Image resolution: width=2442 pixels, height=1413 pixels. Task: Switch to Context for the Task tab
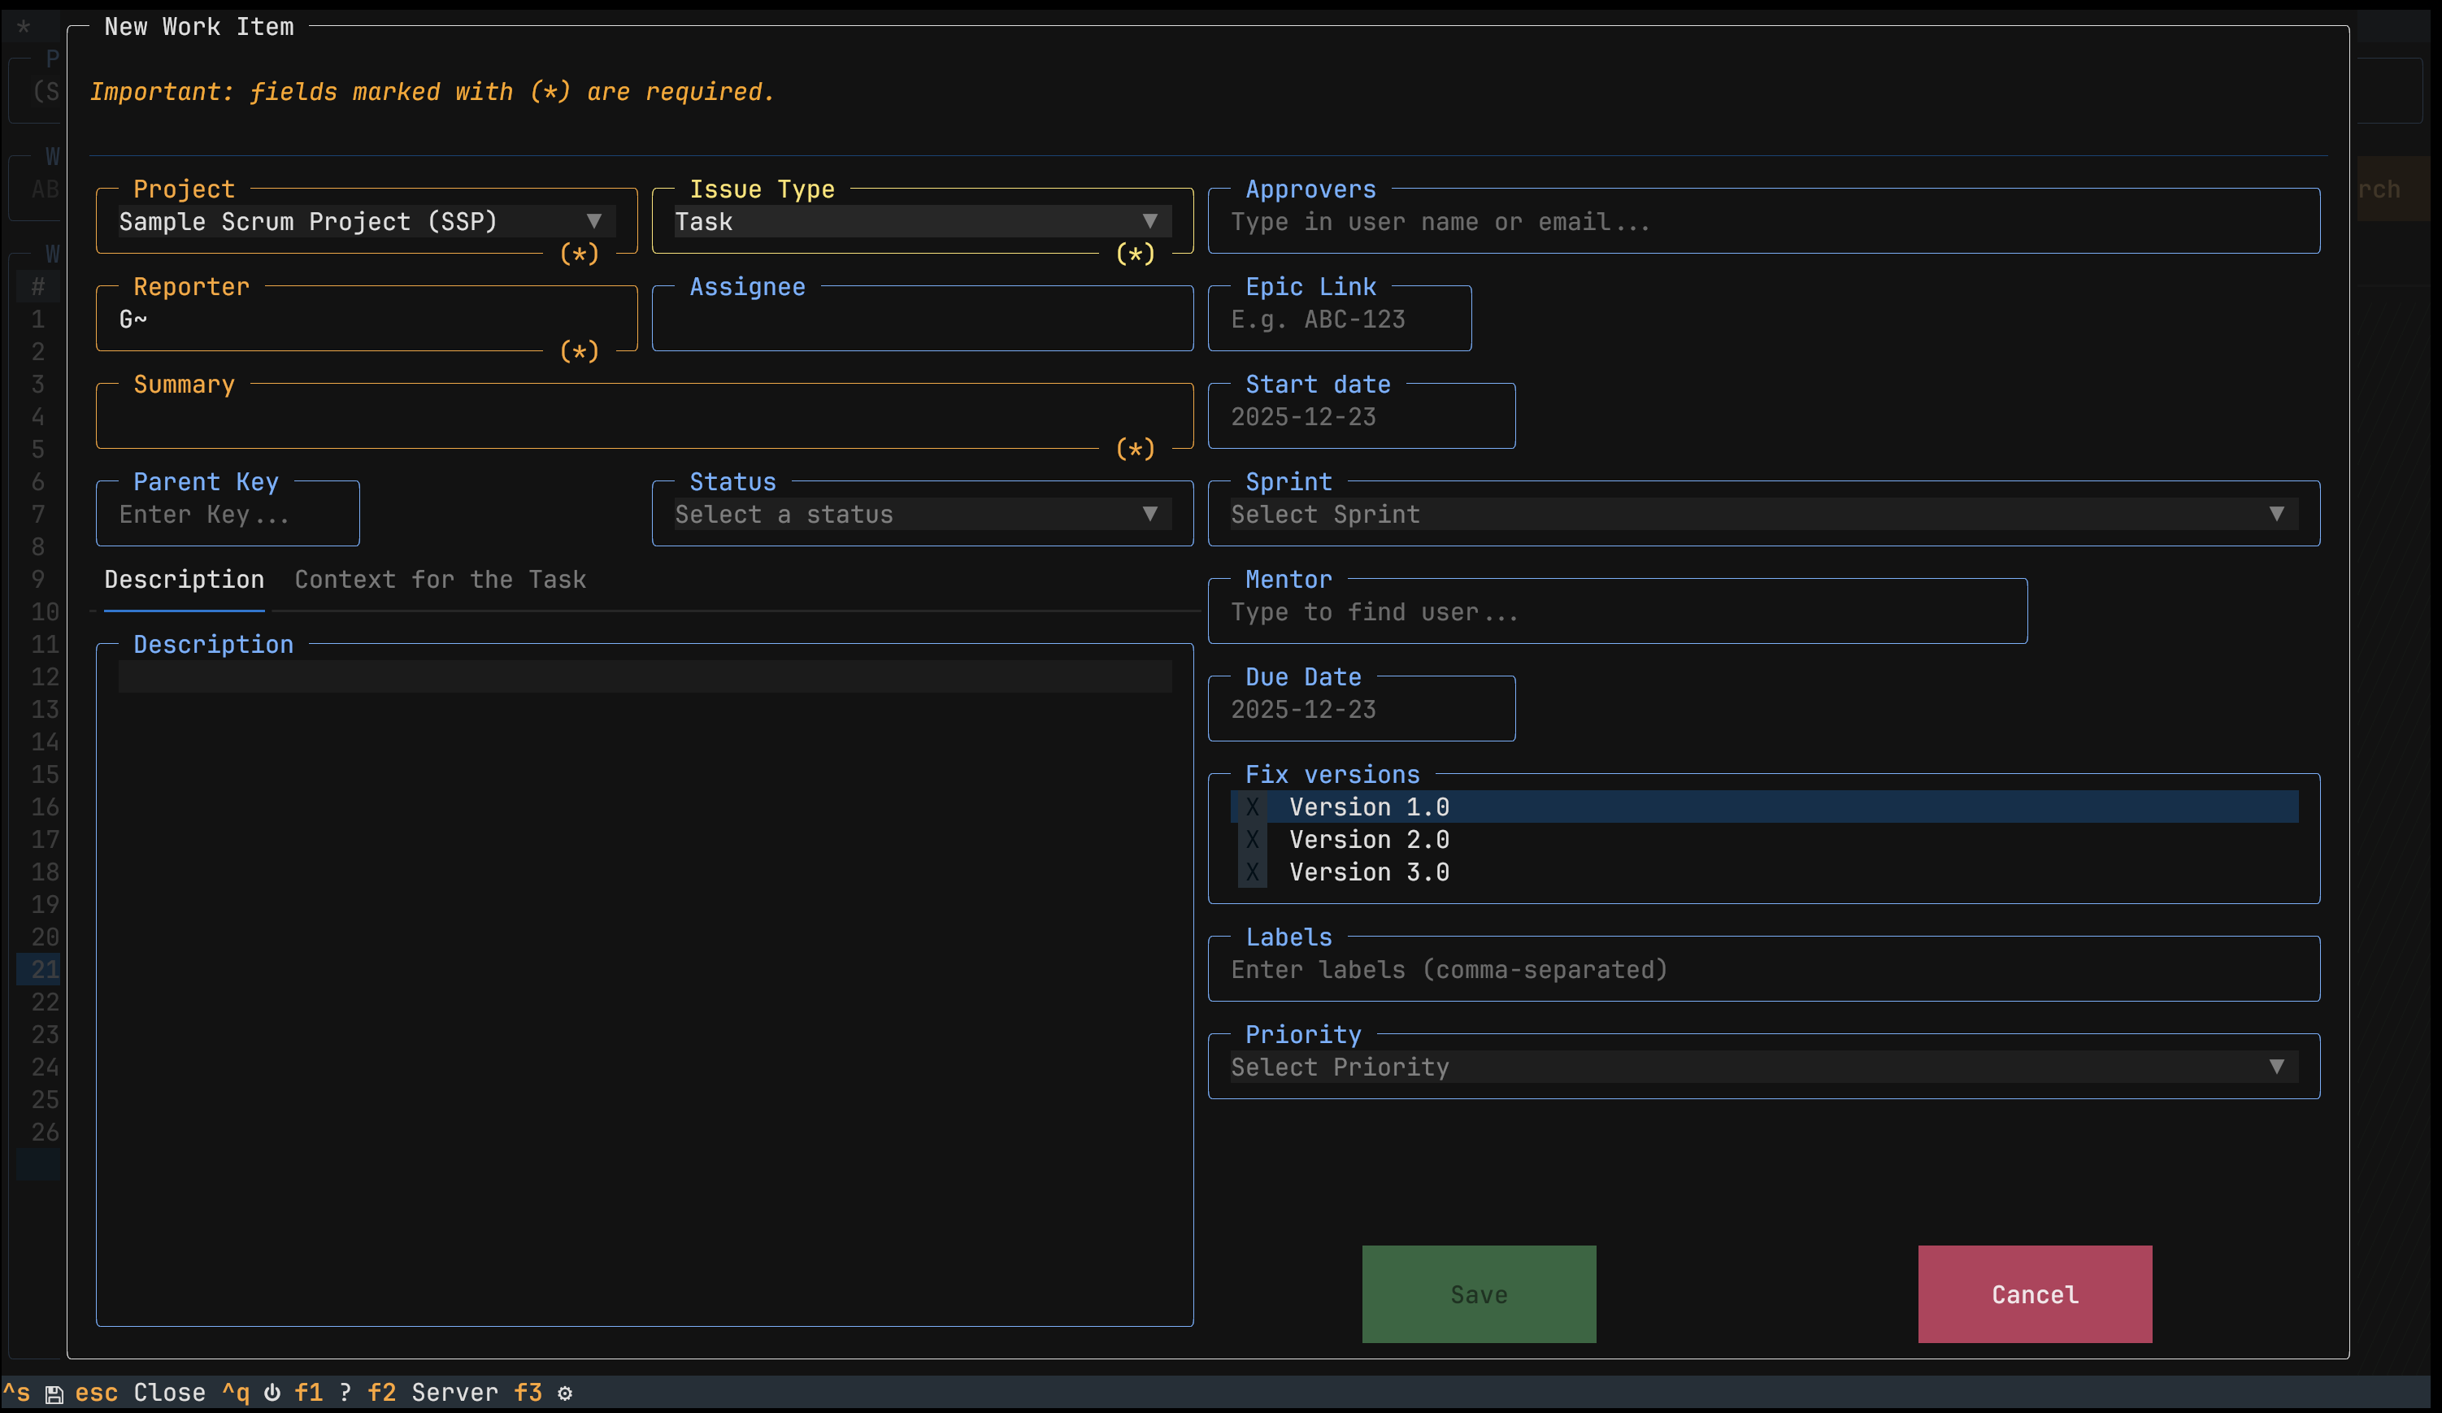coord(440,580)
